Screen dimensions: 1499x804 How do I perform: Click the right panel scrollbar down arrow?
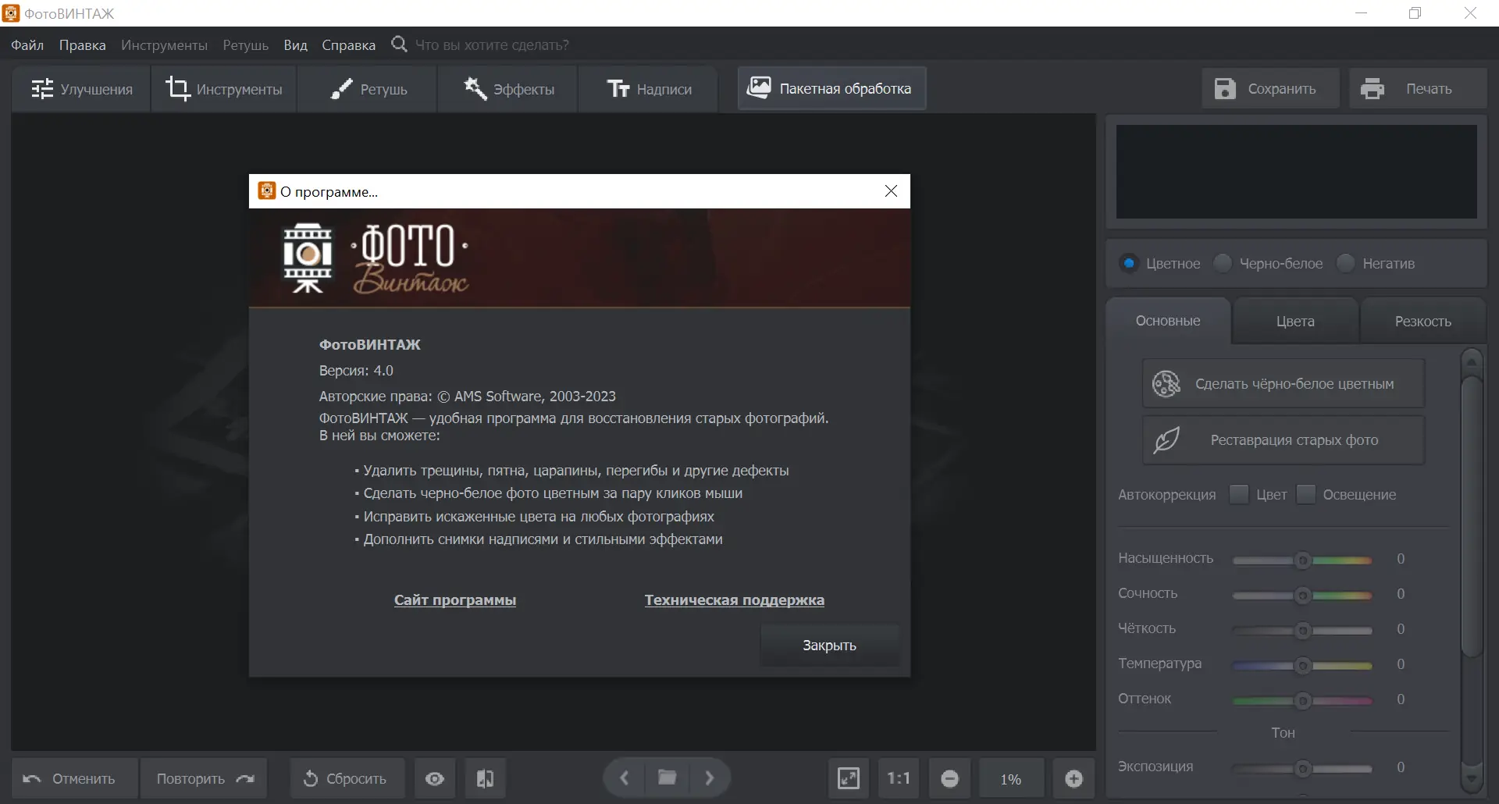tap(1472, 777)
